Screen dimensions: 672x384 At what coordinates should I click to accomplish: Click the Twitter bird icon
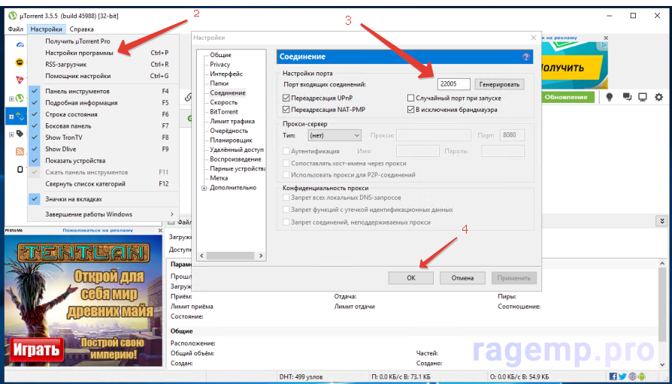click(622, 376)
